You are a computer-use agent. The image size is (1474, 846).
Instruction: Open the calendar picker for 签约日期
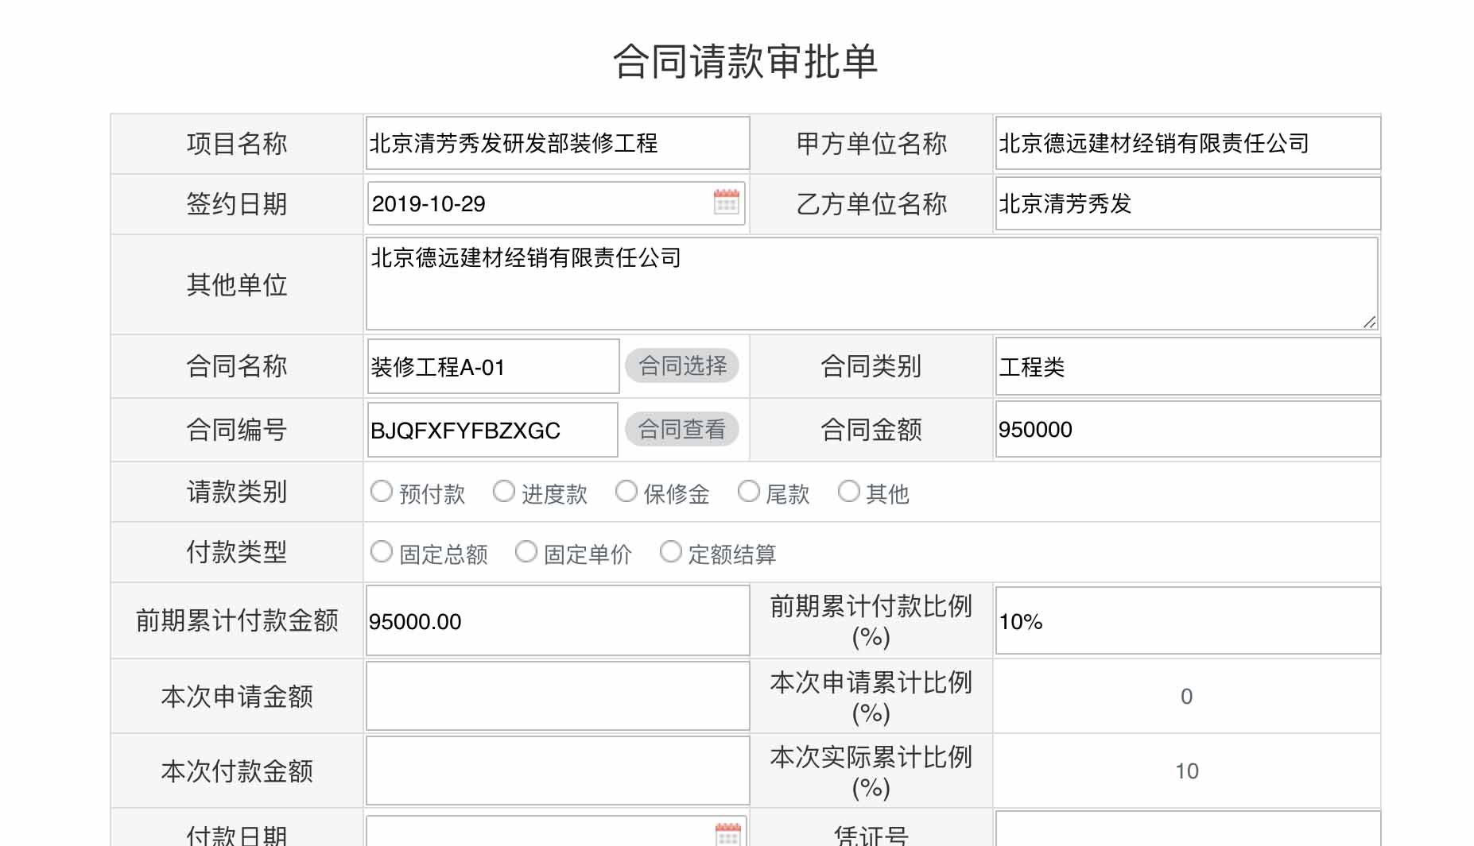pyautogui.click(x=726, y=203)
